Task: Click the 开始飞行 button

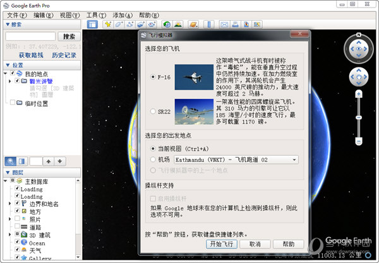Action: pos(222,244)
